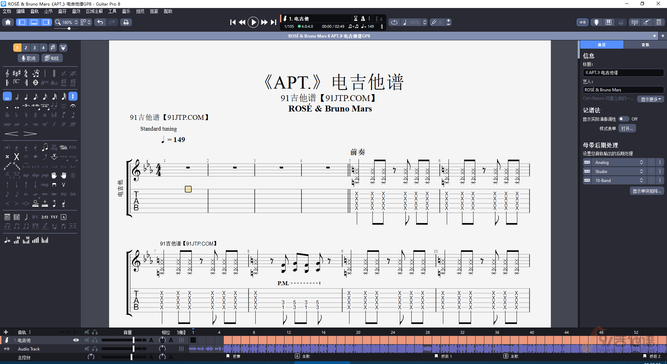Edit the 标题 title field

tap(623, 73)
